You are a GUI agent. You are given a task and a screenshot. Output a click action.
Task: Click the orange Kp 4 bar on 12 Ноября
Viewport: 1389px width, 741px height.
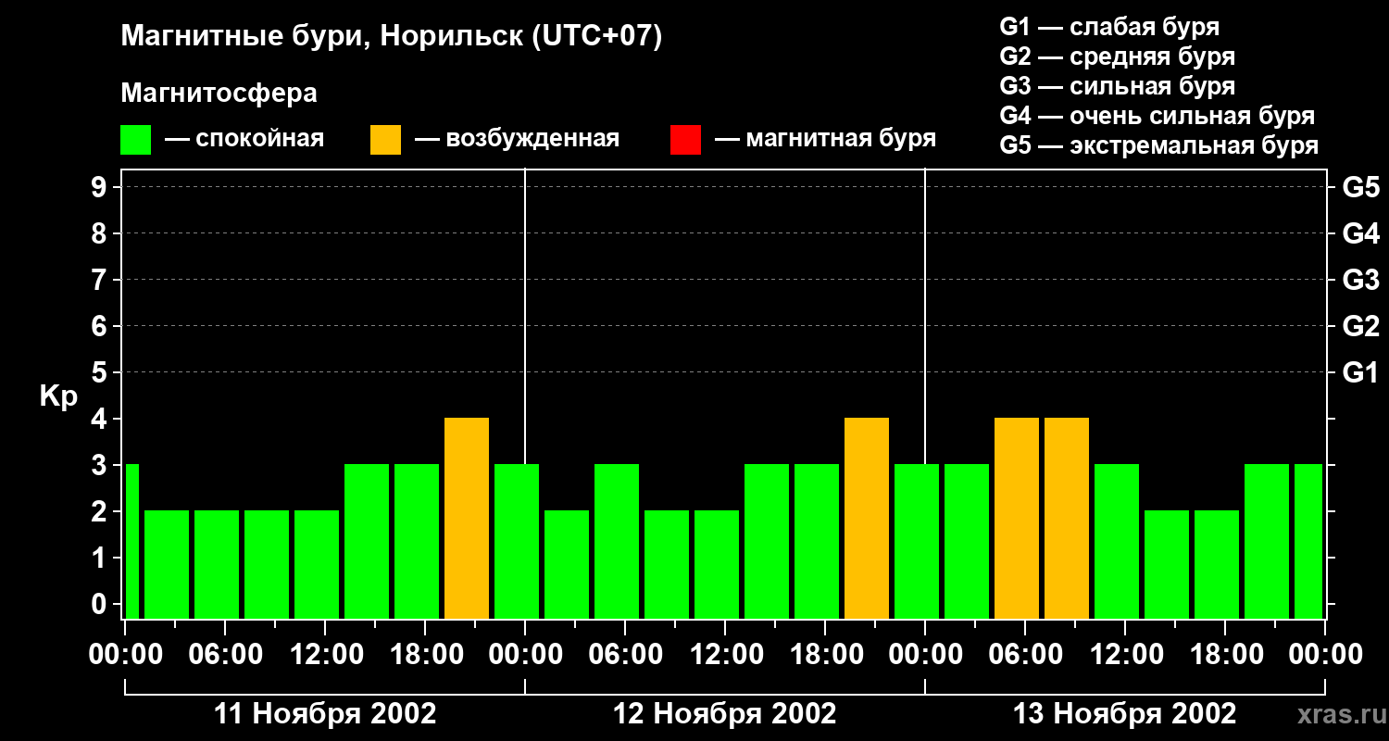tap(867, 519)
